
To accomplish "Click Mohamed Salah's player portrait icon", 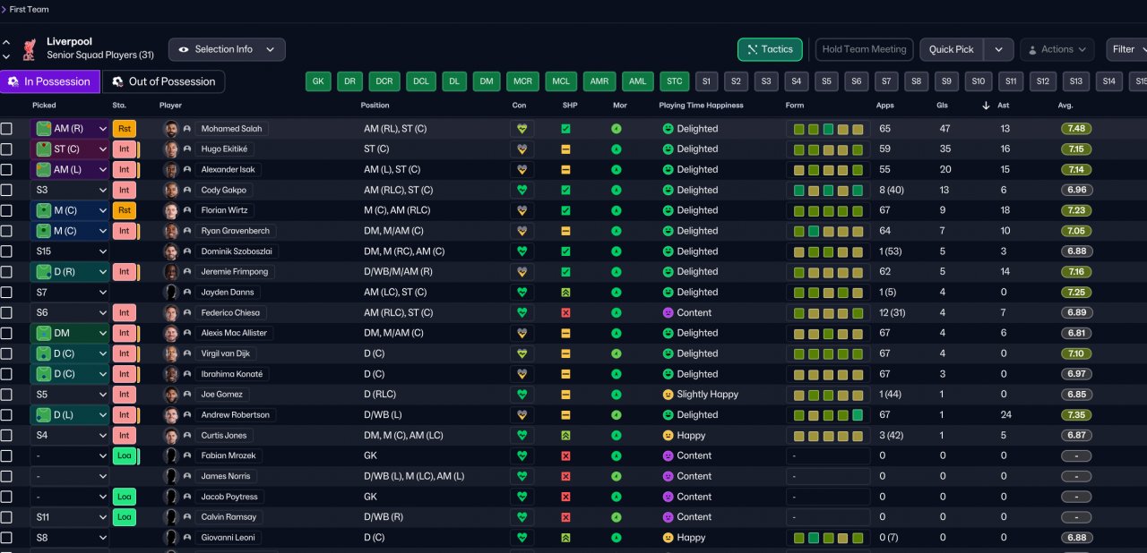I will click(x=170, y=128).
